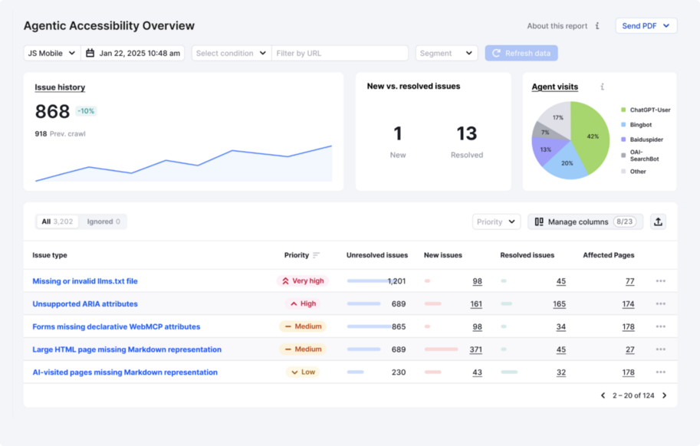This screenshot has width=700, height=446.
Task: Open the more options for Unsupported ARIA attributes row
Action: pos(661,303)
